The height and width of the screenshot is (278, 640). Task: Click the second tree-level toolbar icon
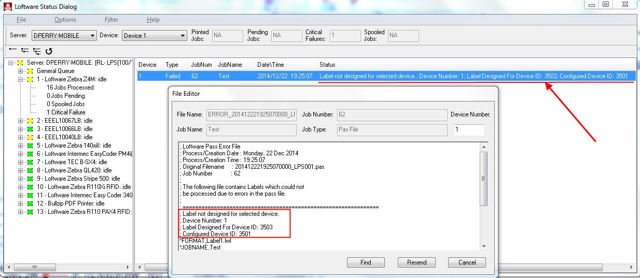click(25, 51)
